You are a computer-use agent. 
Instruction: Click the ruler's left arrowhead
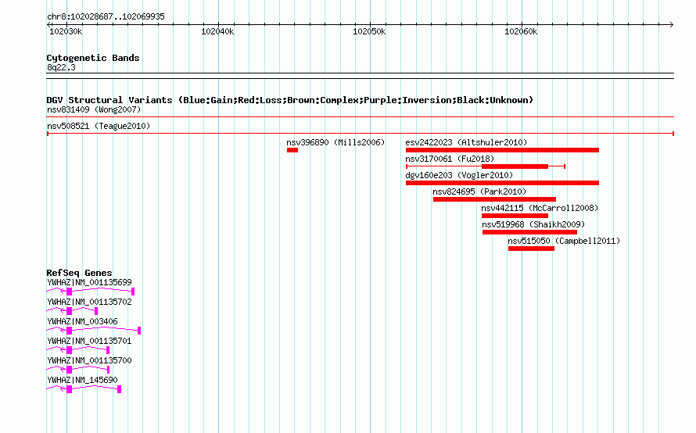point(48,24)
